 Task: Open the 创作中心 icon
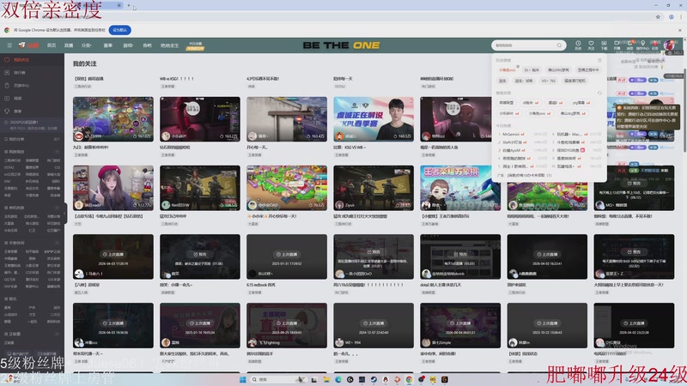pyautogui.click(x=642, y=45)
